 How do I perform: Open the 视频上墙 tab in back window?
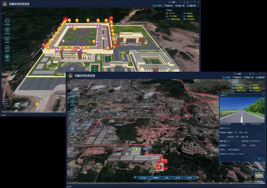(x=180, y=6)
